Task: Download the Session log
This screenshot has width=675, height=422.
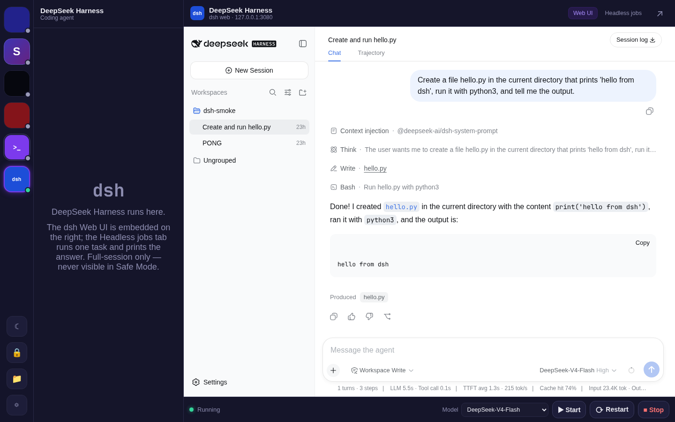Action: (636, 40)
